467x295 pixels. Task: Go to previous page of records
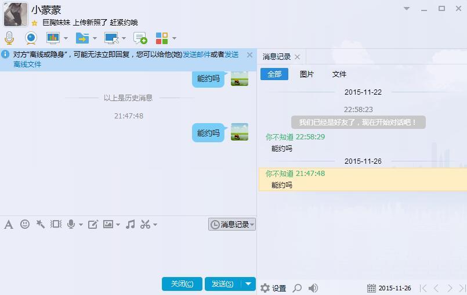436,288
